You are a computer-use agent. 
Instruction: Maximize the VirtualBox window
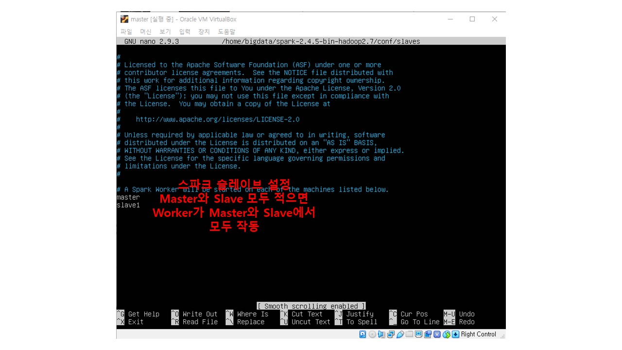pyautogui.click(x=472, y=19)
